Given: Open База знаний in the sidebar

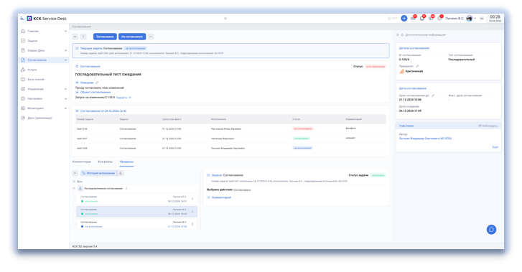Looking at the screenshot, I should [36, 79].
